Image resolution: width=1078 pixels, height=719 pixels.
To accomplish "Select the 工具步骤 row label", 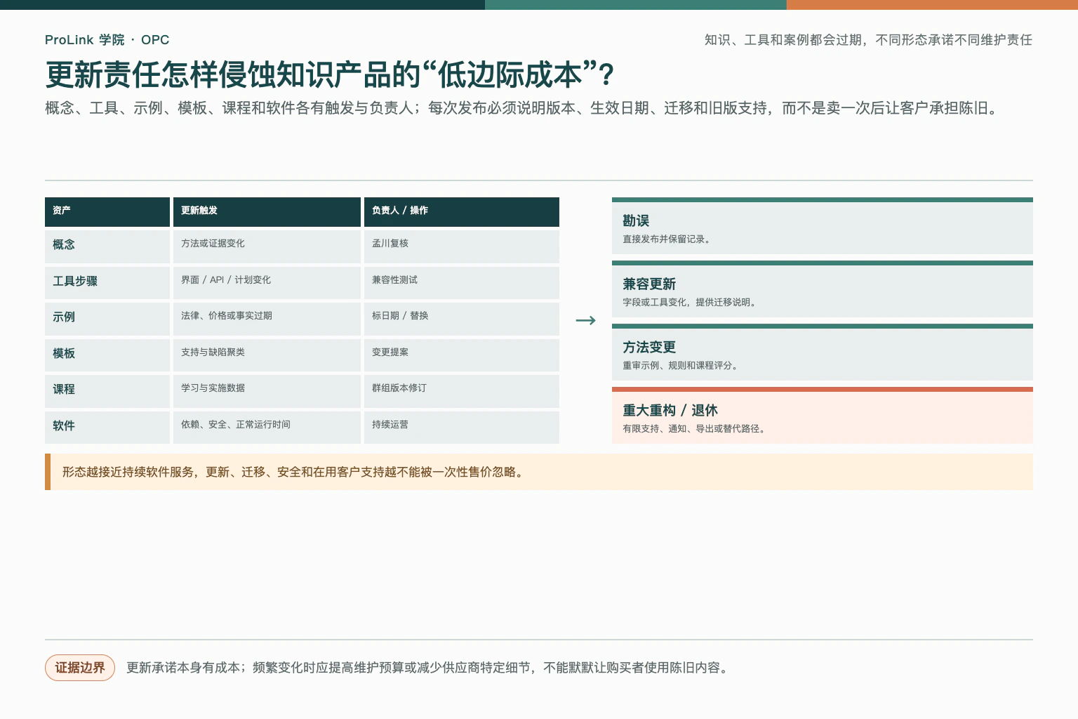I will pos(75,281).
